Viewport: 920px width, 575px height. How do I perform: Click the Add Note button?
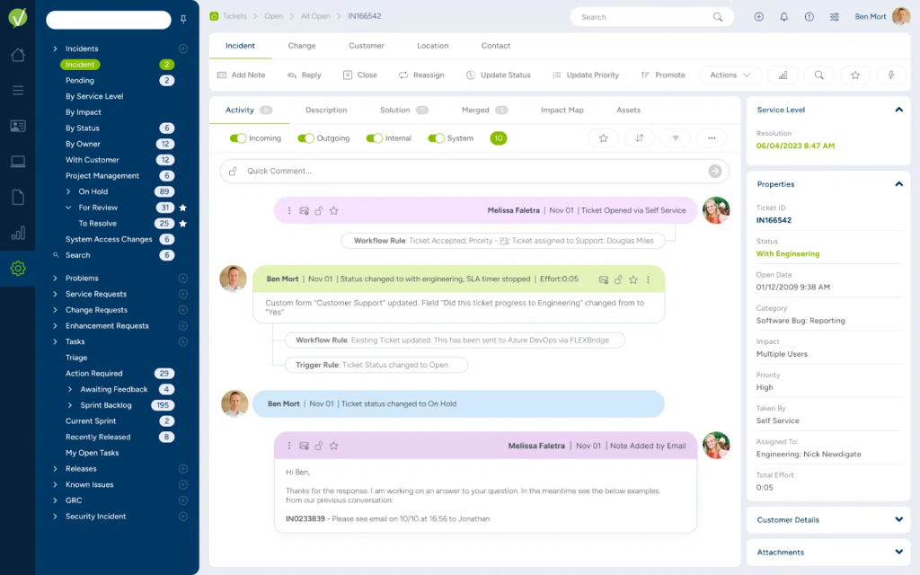tap(241, 75)
